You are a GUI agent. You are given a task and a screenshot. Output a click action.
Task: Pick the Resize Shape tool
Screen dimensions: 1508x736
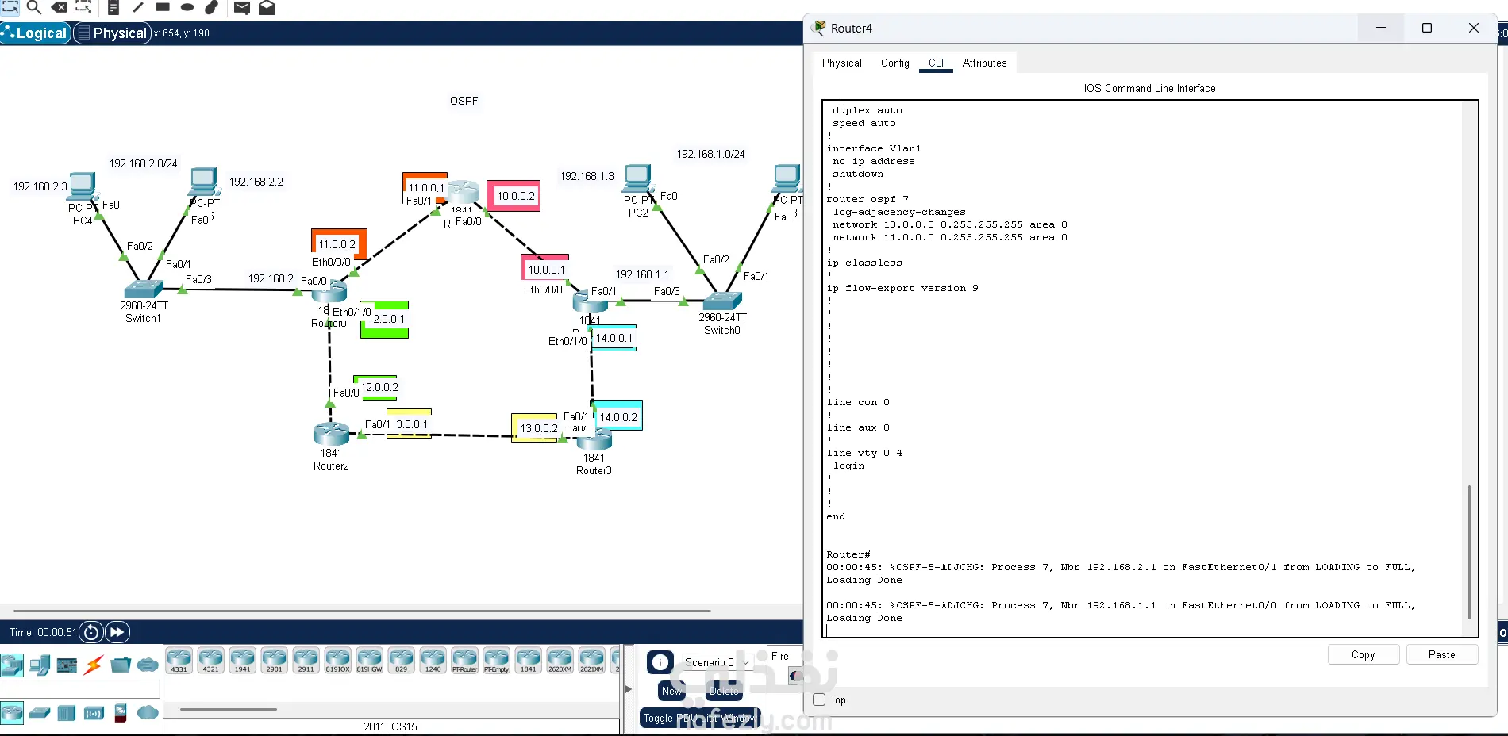83,7
